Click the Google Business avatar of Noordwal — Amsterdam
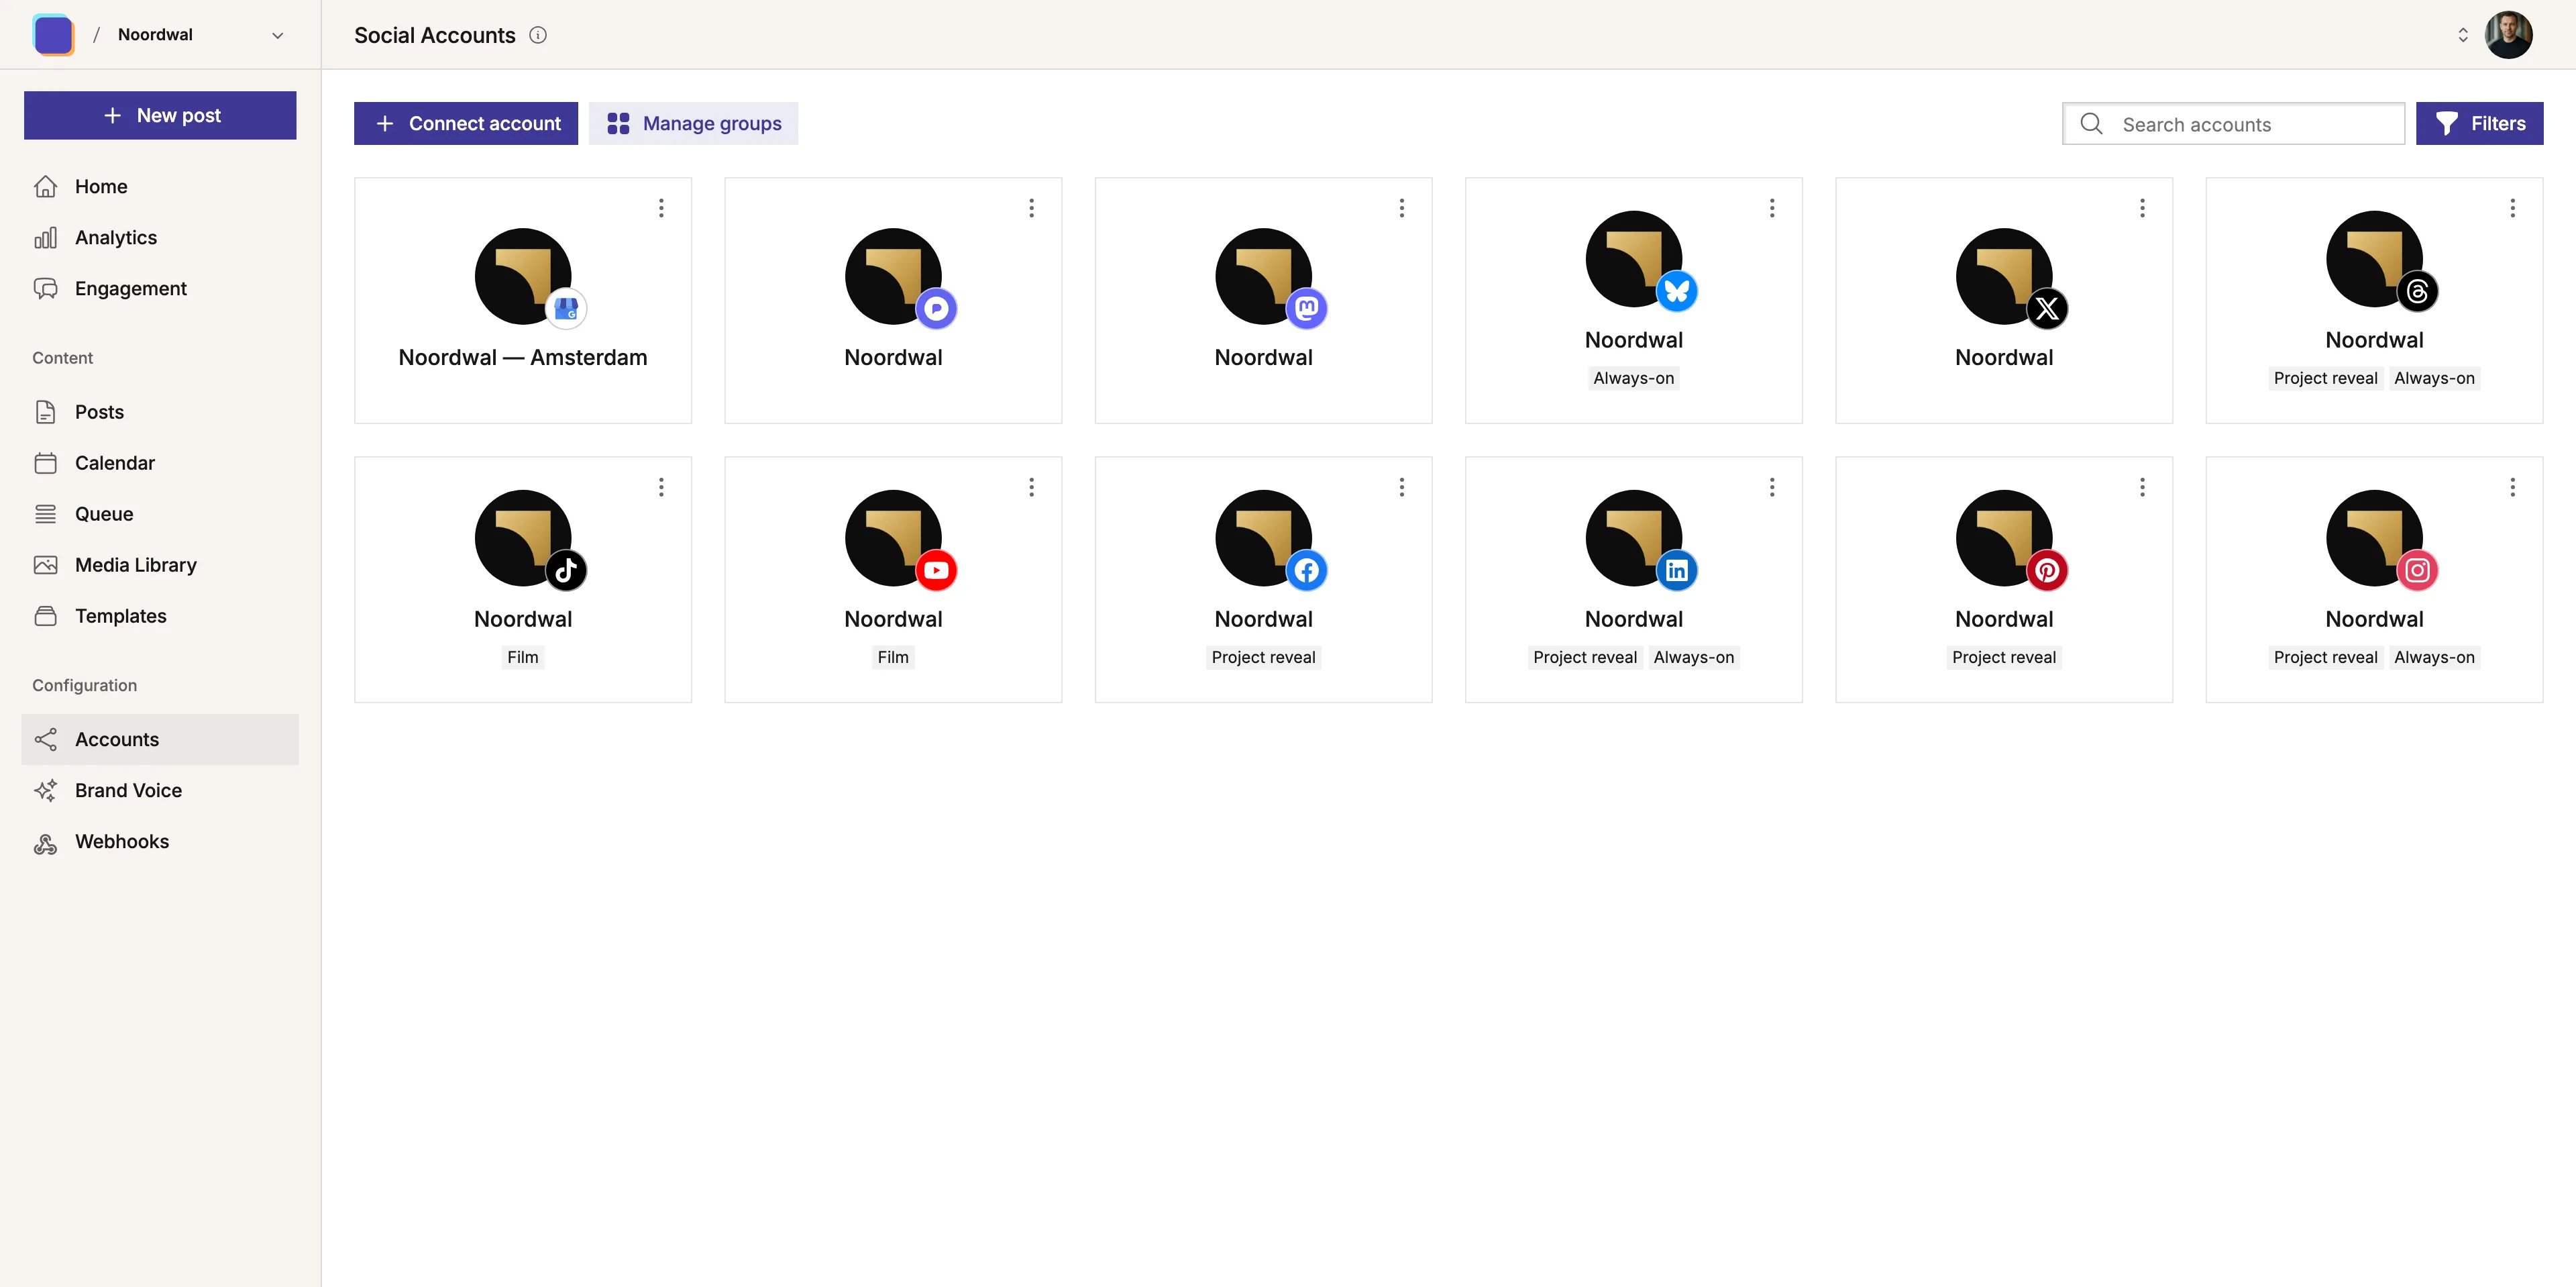 [523, 276]
